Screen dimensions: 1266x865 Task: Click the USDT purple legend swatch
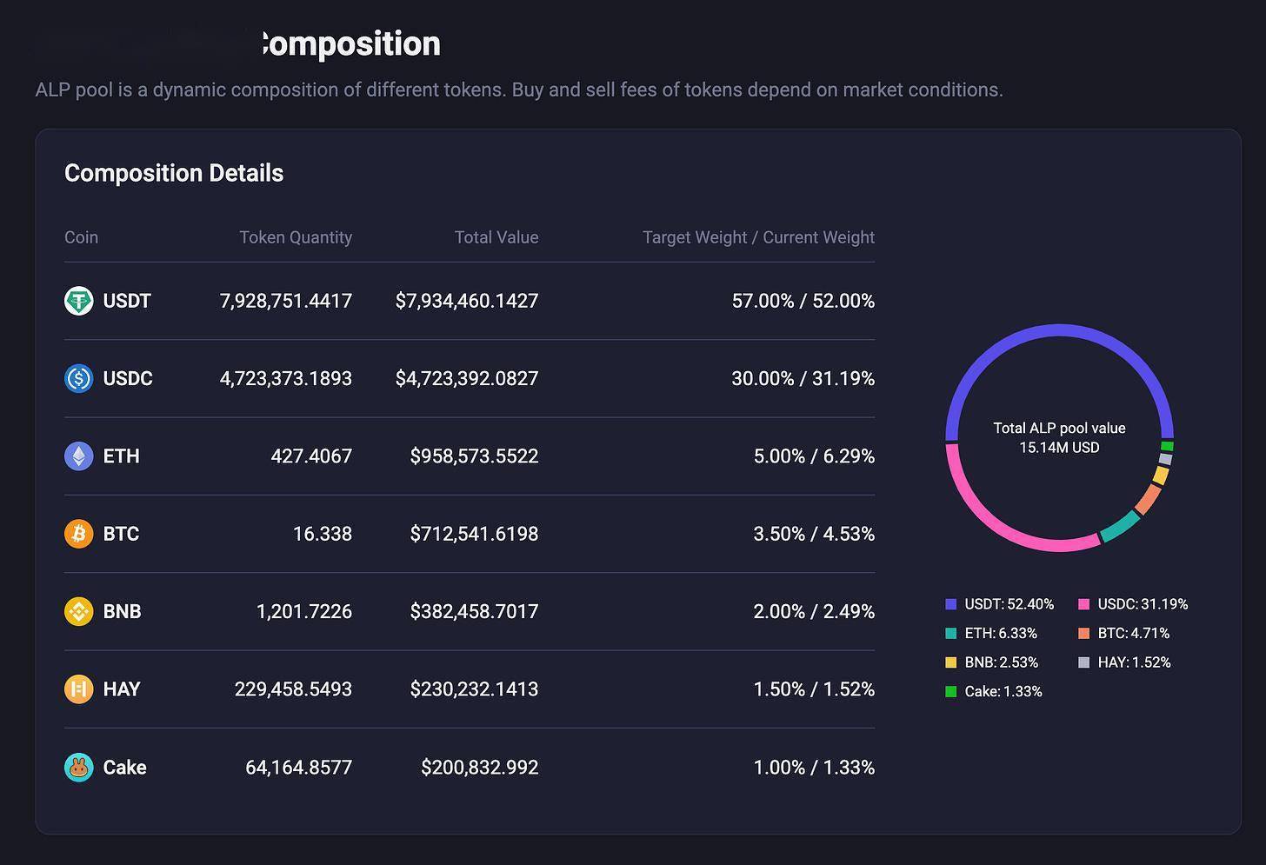point(951,604)
